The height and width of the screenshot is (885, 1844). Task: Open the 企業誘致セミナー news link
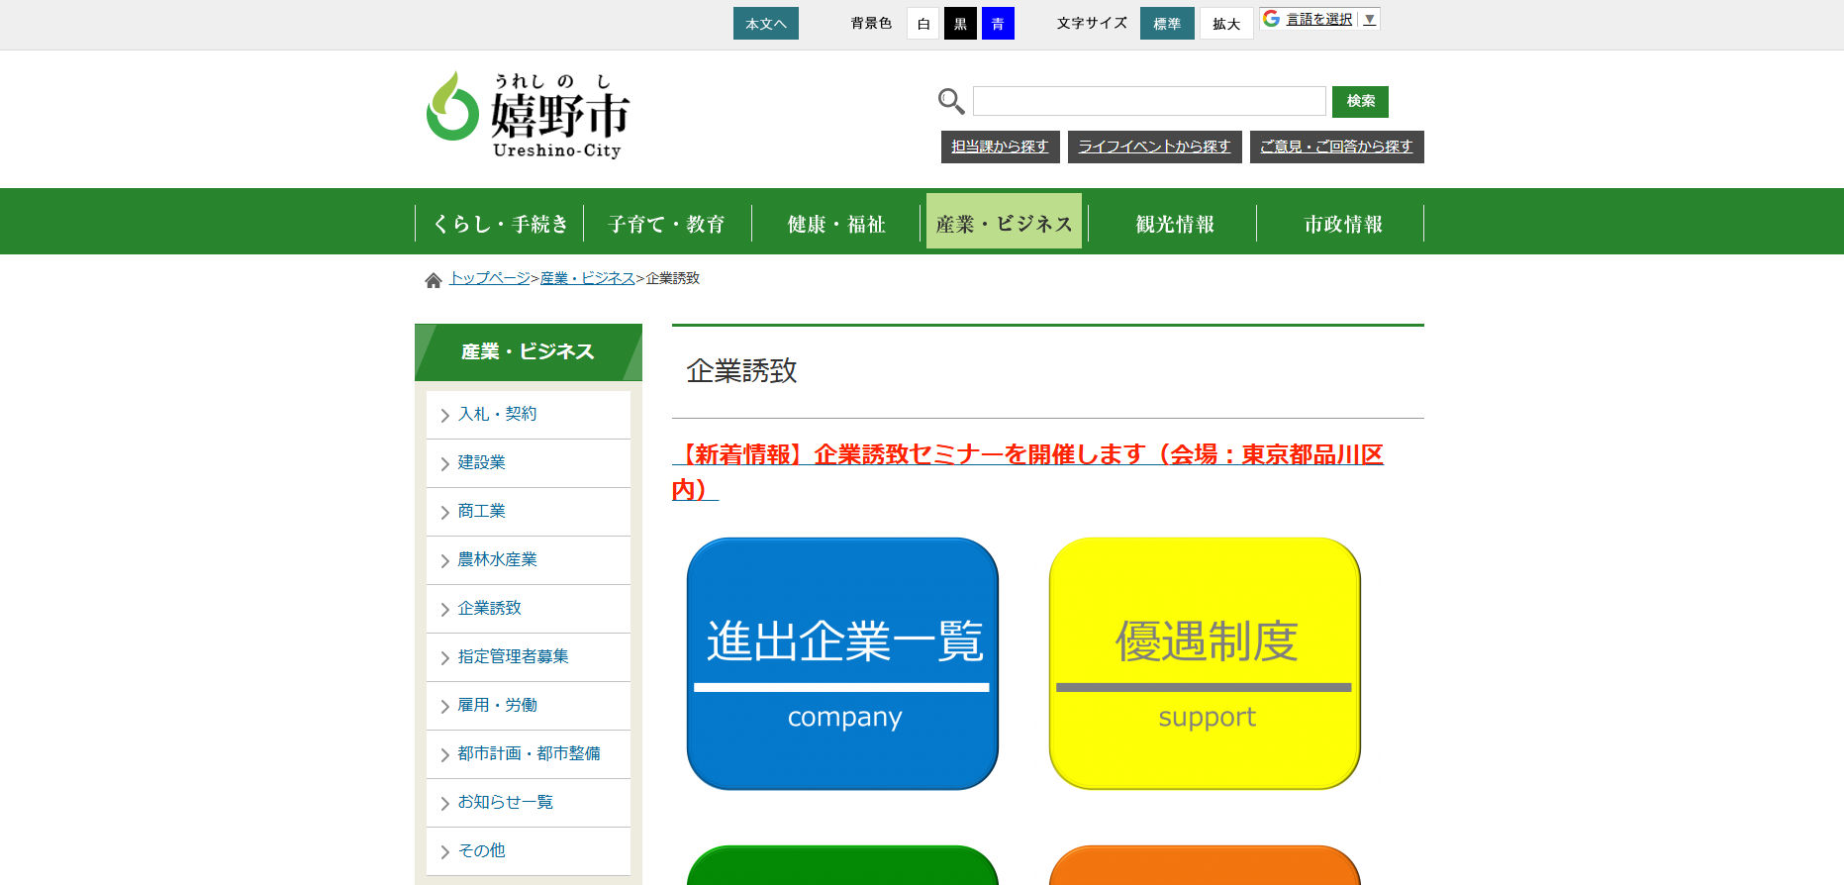coord(1027,472)
